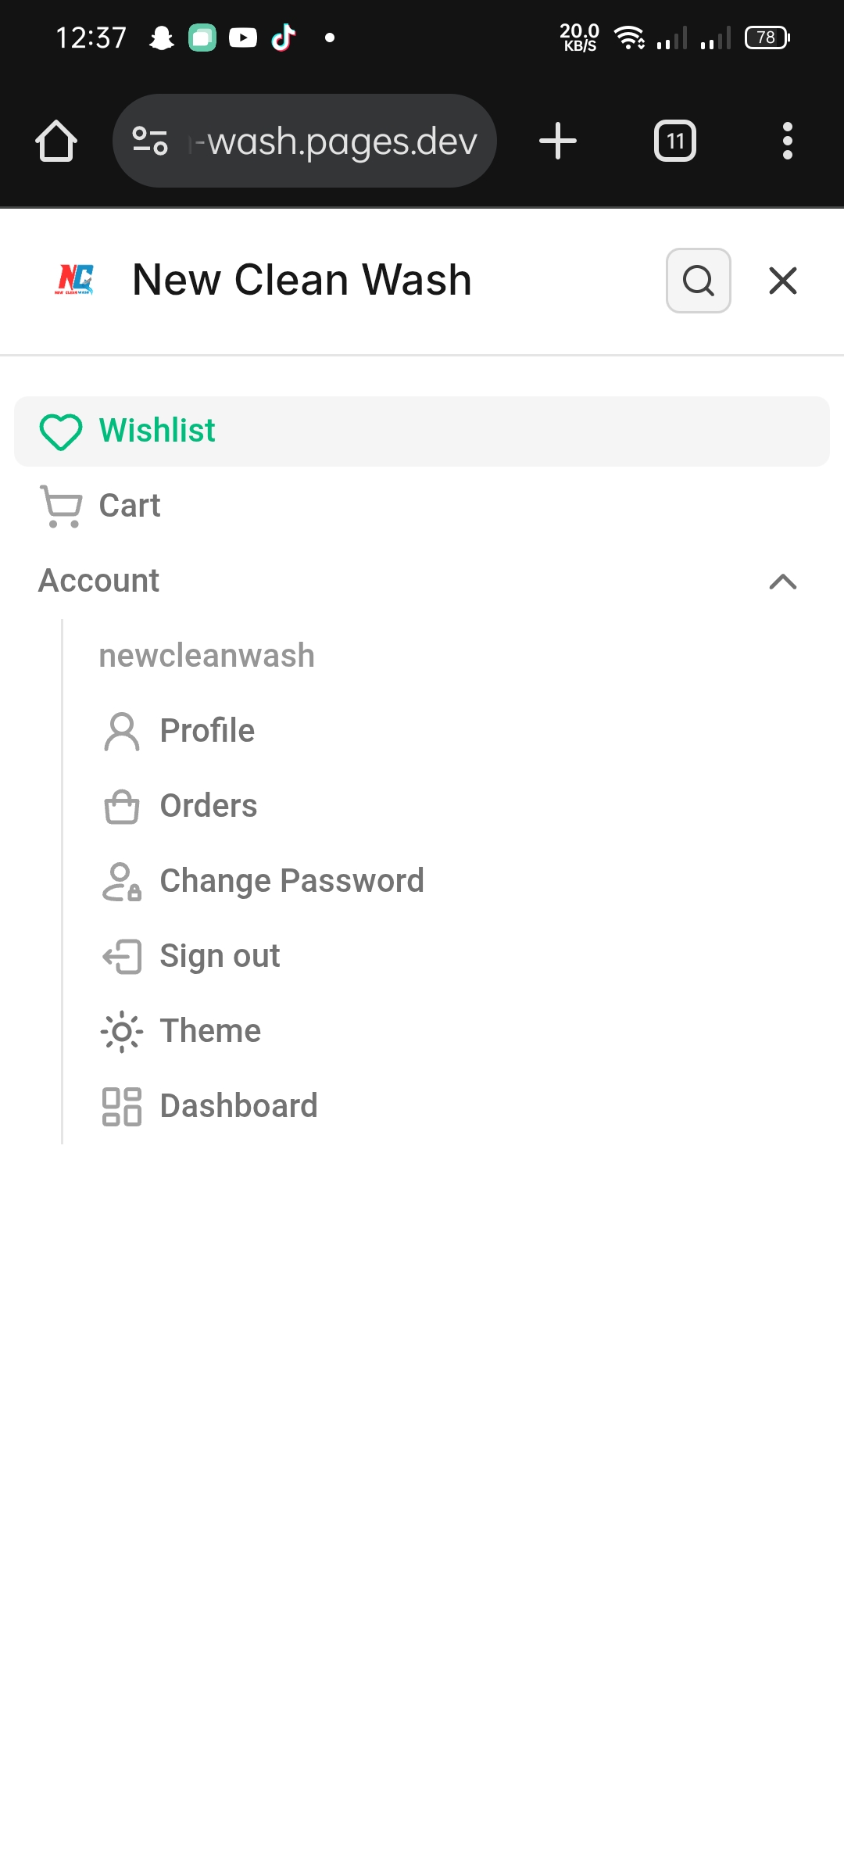
Task: Toggle the Theme sun icon
Action: click(x=122, y=1032)
